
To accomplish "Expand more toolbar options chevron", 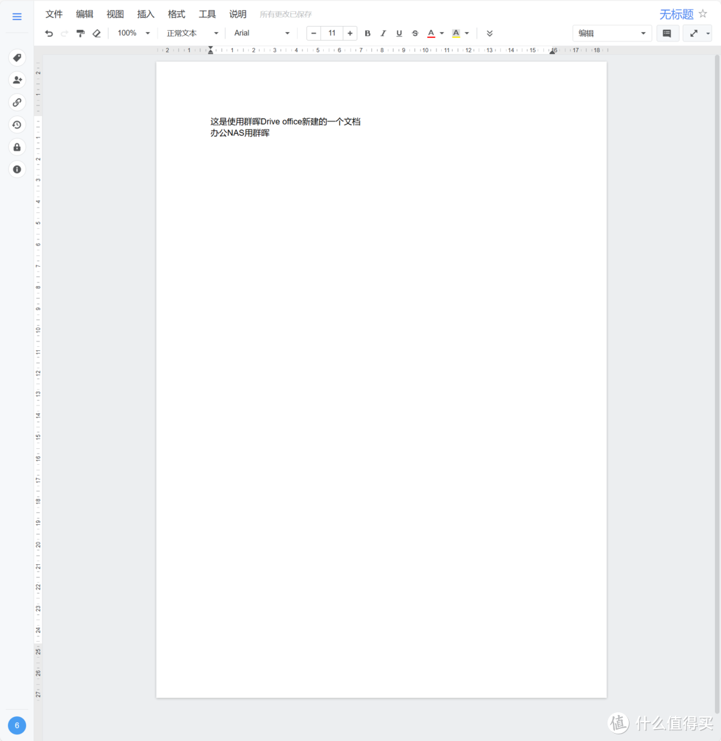I will (489, 33).
